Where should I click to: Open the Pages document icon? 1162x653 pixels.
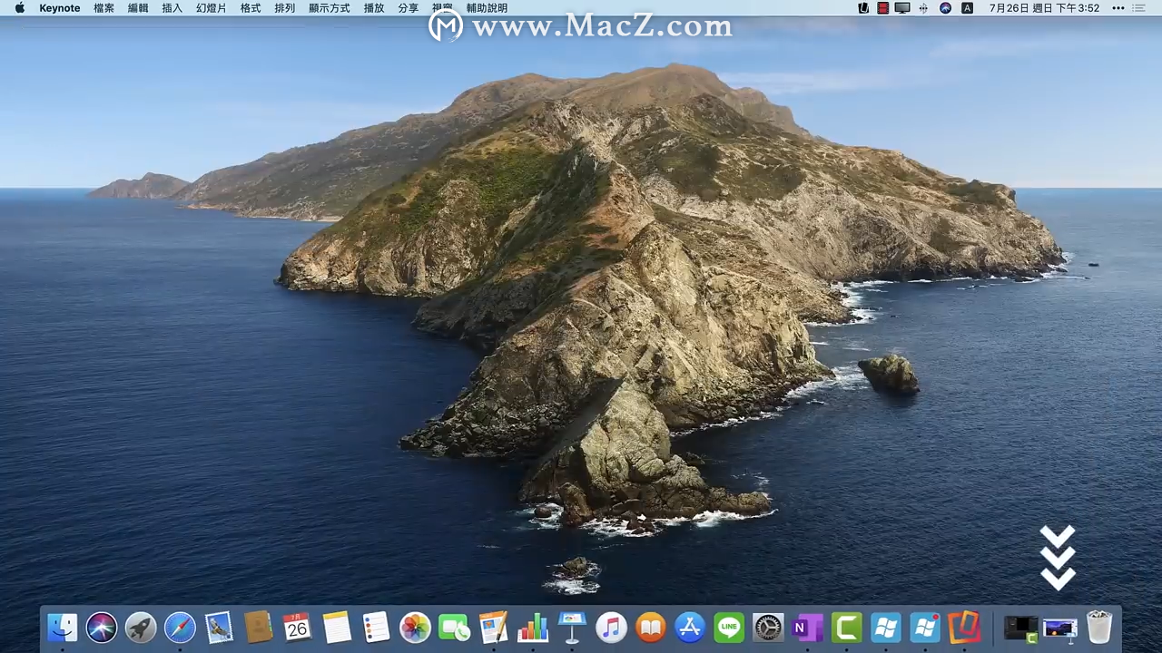[493, 627]
